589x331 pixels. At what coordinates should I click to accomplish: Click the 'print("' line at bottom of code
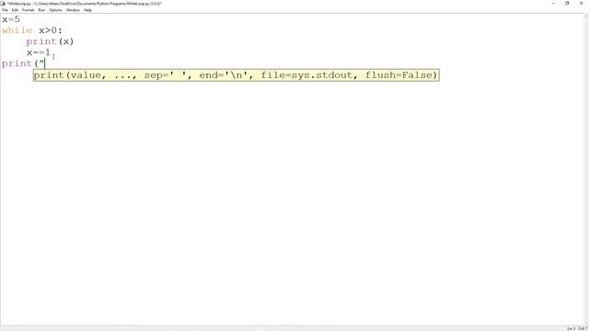point(23,63)
